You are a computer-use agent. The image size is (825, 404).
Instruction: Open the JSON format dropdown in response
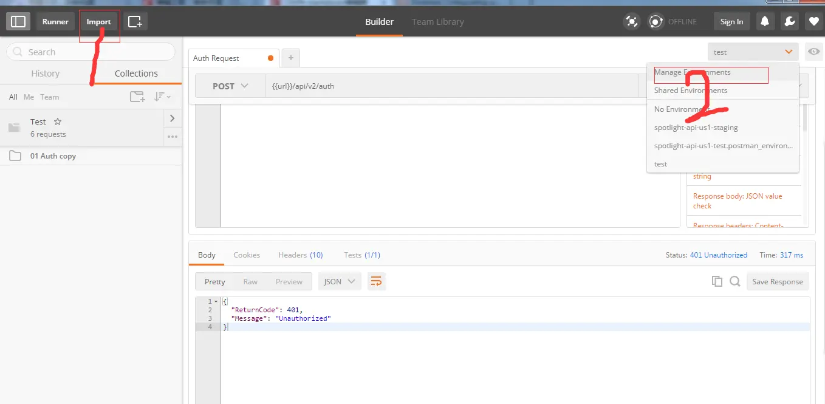click(x=340, y=281)
